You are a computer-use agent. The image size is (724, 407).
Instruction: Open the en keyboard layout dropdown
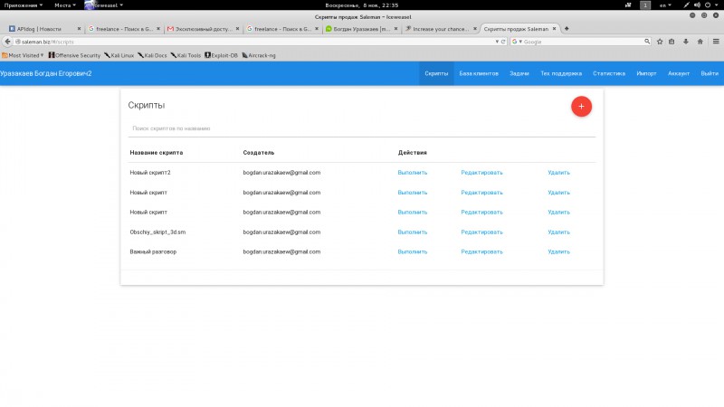click(665, 5)
